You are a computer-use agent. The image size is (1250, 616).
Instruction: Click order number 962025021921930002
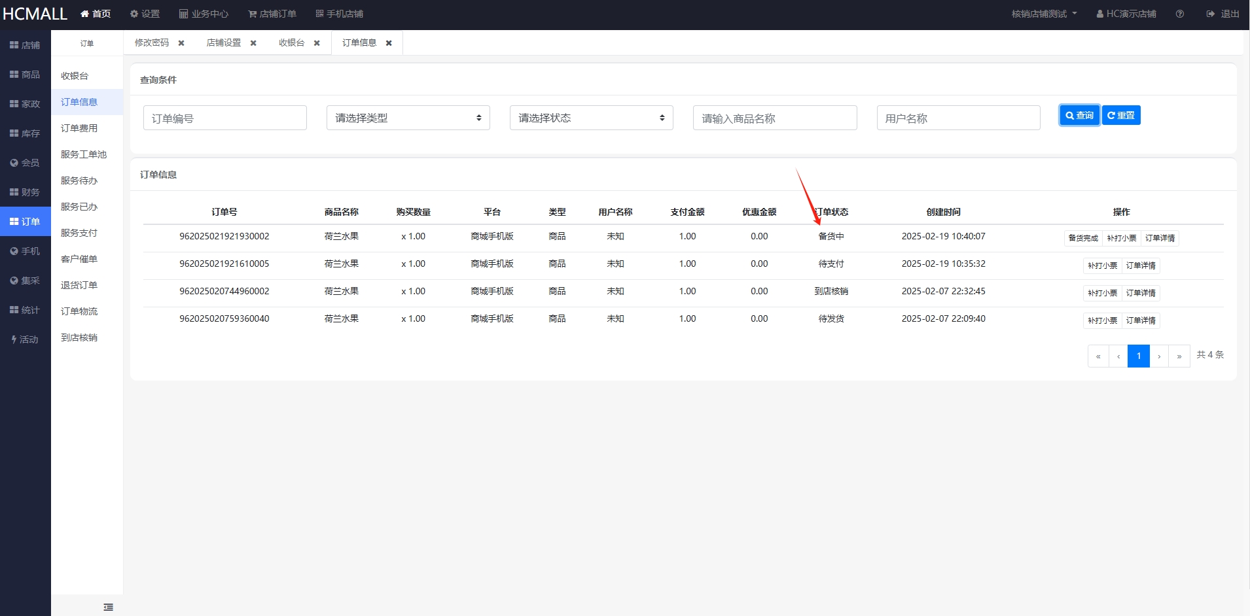pyautogui.click(x=224, y=236)
